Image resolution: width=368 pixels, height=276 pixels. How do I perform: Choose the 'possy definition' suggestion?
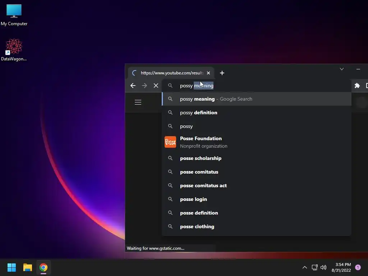[257, 112]
